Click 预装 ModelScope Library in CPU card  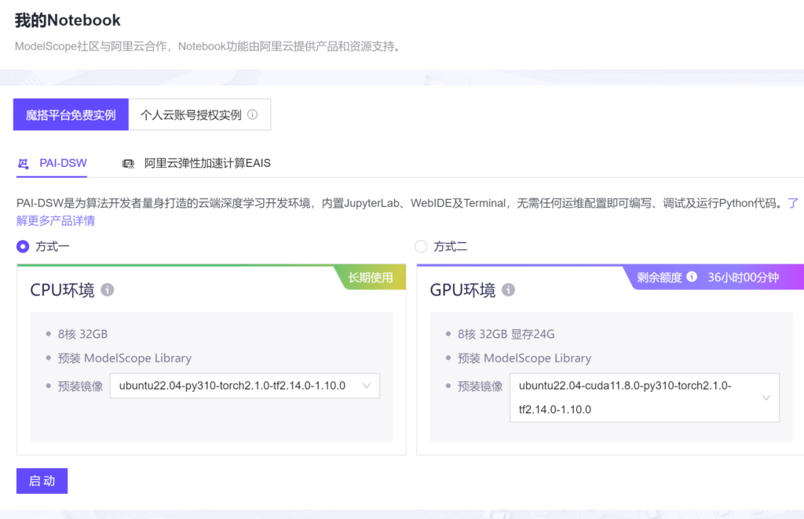(125, 358)
